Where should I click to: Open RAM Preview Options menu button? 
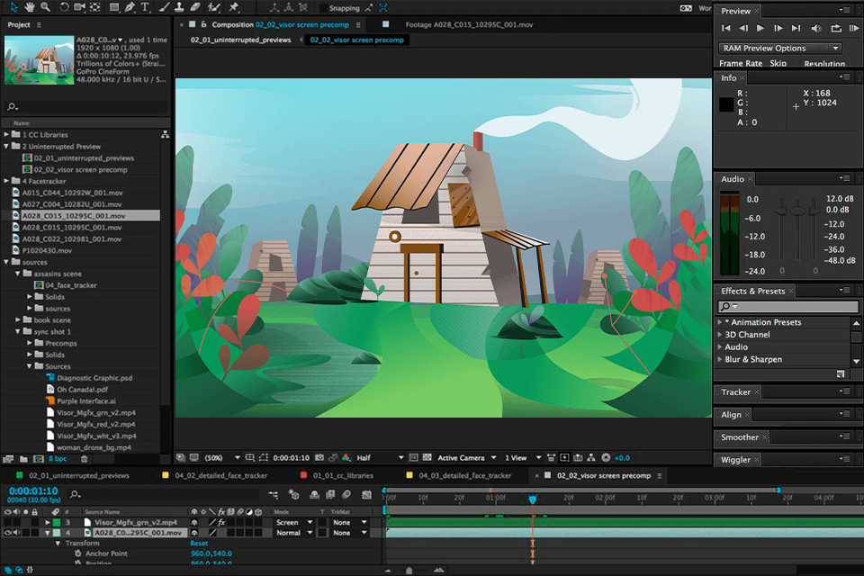pos(780,49)
